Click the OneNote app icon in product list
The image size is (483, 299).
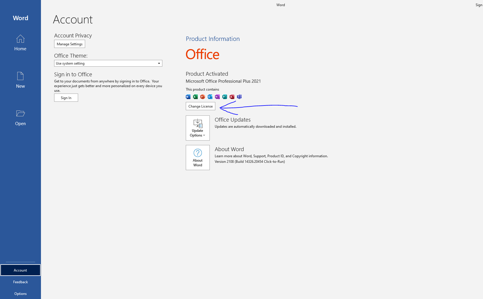[x=217, y=97]
